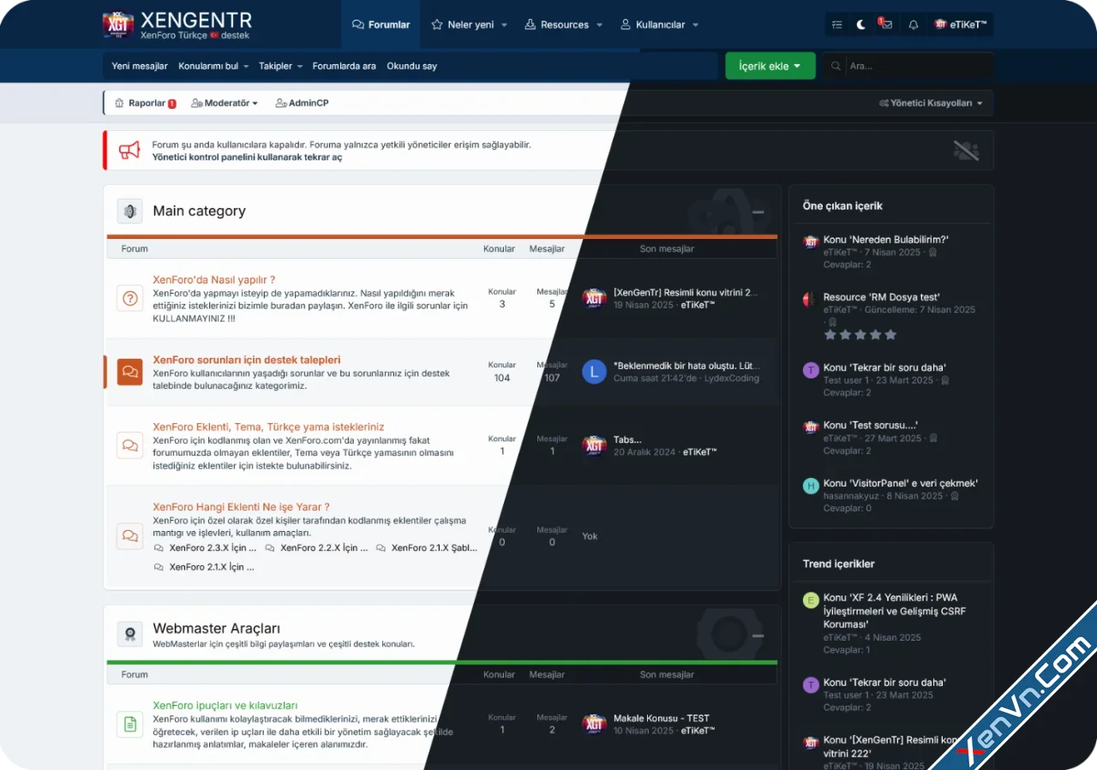Open featured Konu 'Test sorusu....'
This screenshot has width=1097, height=770.
871,425
